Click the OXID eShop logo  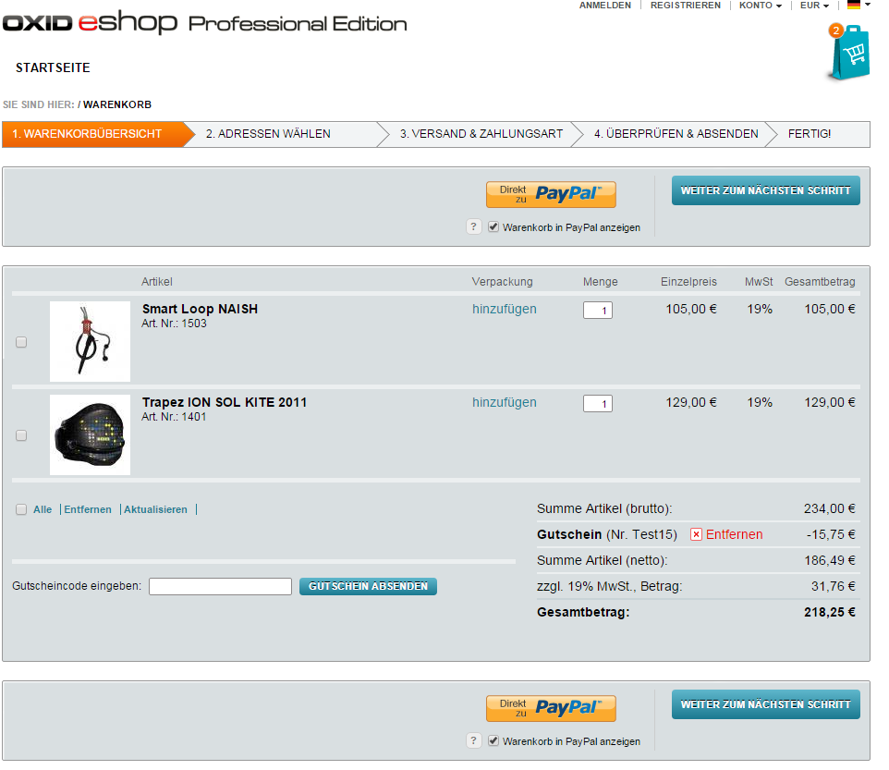90,23
